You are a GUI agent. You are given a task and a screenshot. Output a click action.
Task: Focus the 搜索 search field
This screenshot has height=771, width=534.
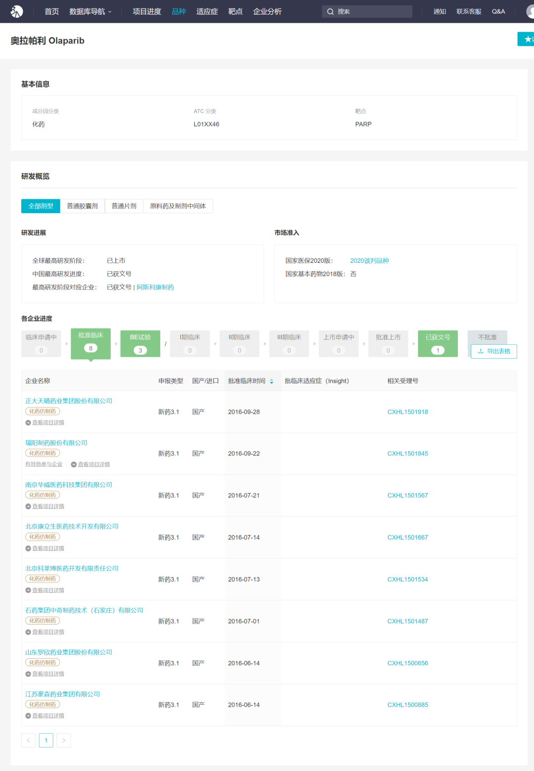(367, 11)
